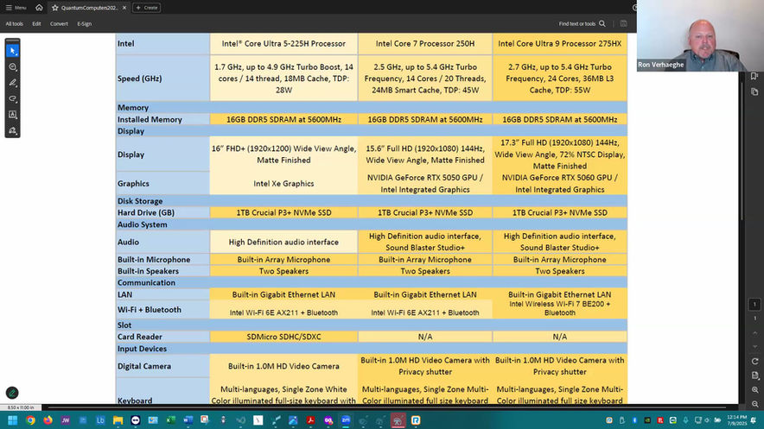
Task: Rotate the page clockwise
Action: [x=754, y=362]
